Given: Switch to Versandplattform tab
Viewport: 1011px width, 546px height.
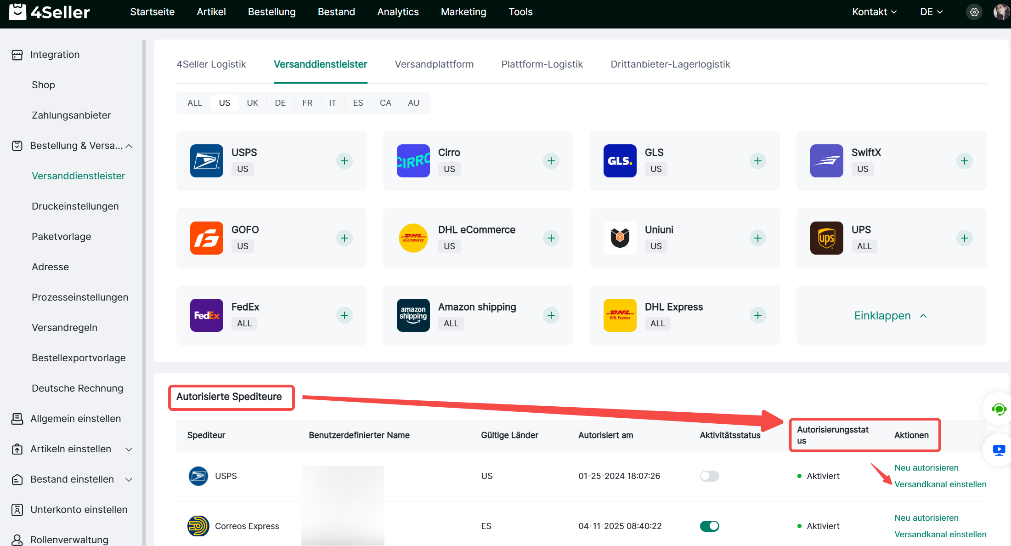Looking at the screenshot, I should (x=434, y=64).
